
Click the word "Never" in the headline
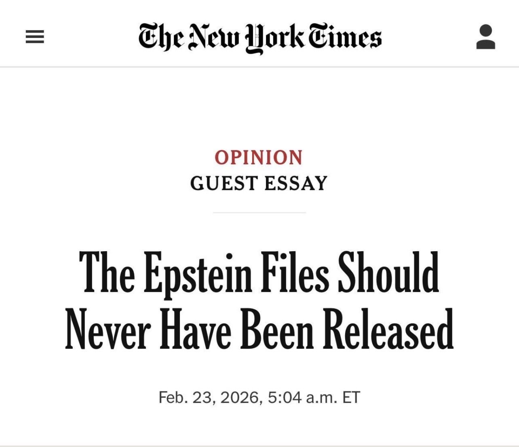pyautogui.click(x=108, y=329)
